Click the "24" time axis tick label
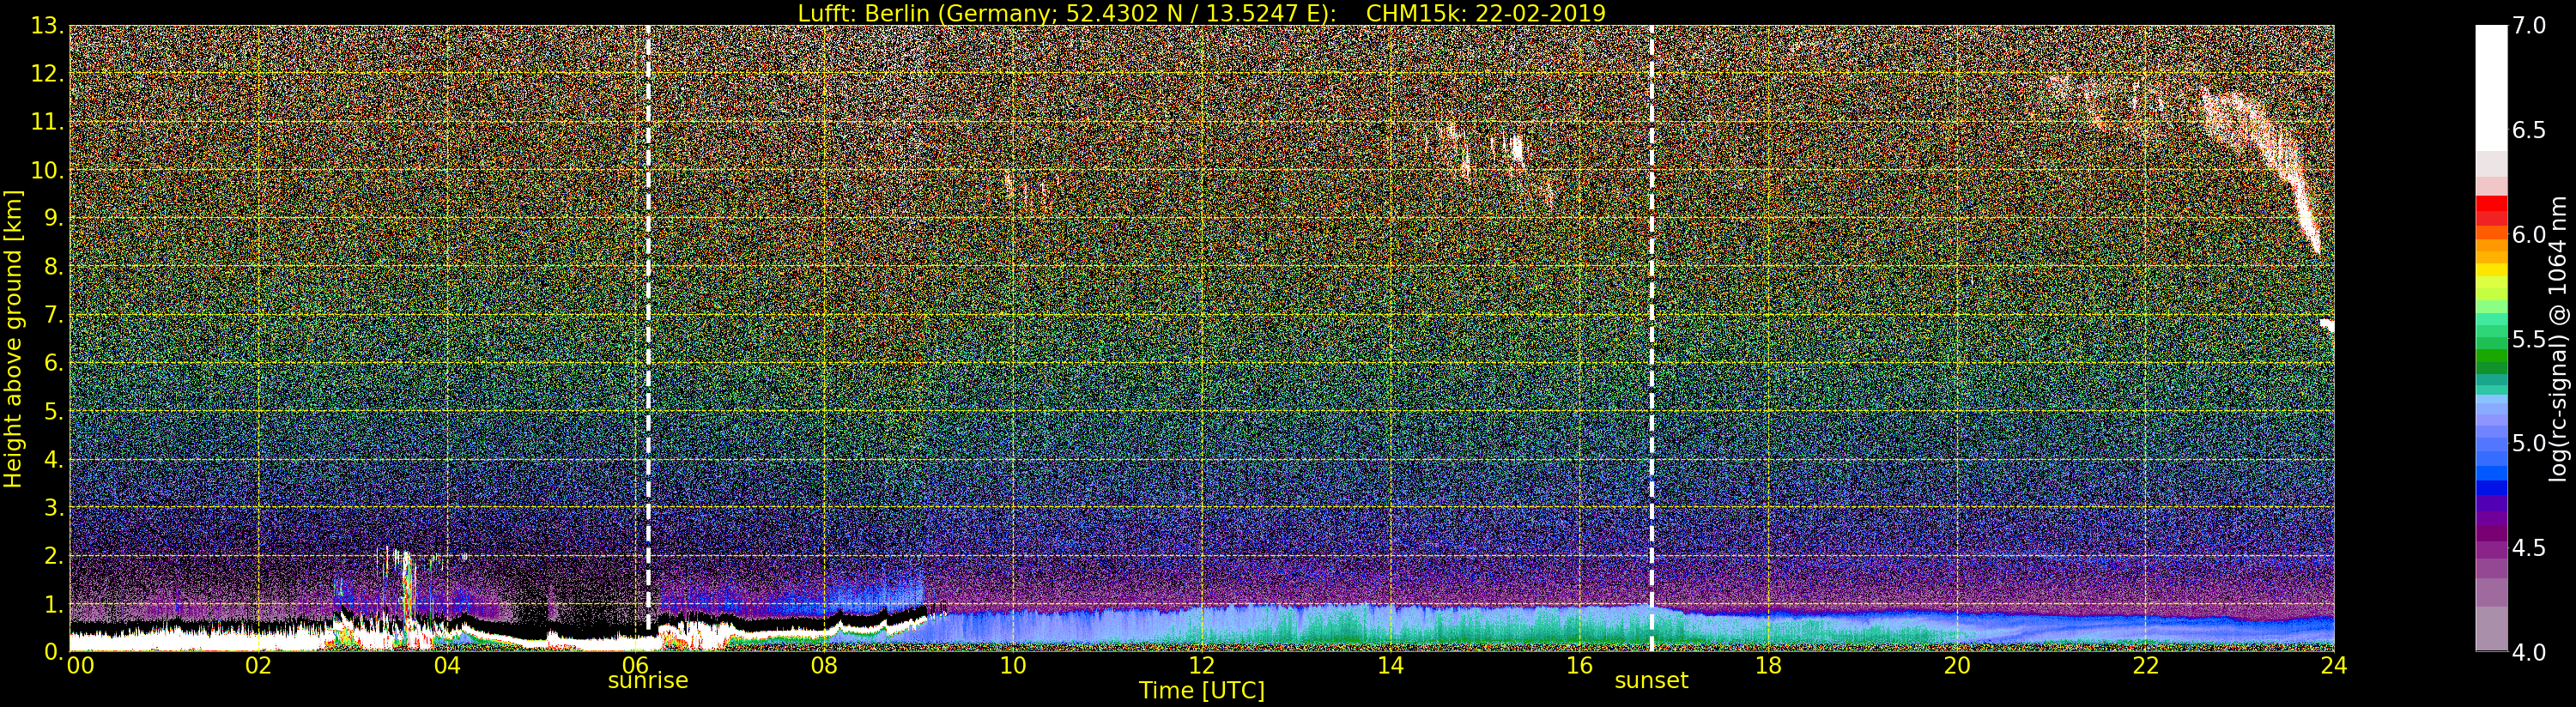The width and height of the screenshot is (2576, 707). (2334, 666)
